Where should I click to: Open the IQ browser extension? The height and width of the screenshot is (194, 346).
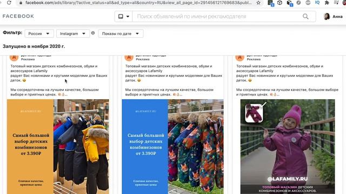317,3
